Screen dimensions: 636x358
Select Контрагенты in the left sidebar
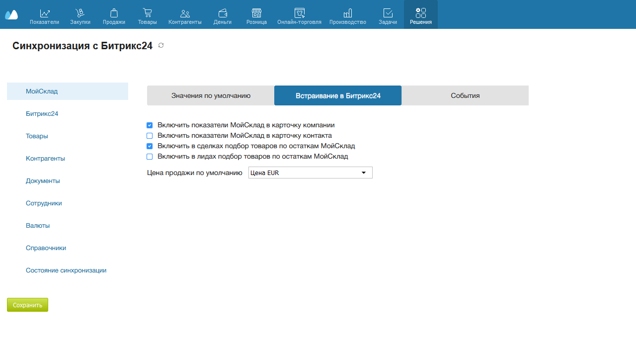[x=45, y=159]
